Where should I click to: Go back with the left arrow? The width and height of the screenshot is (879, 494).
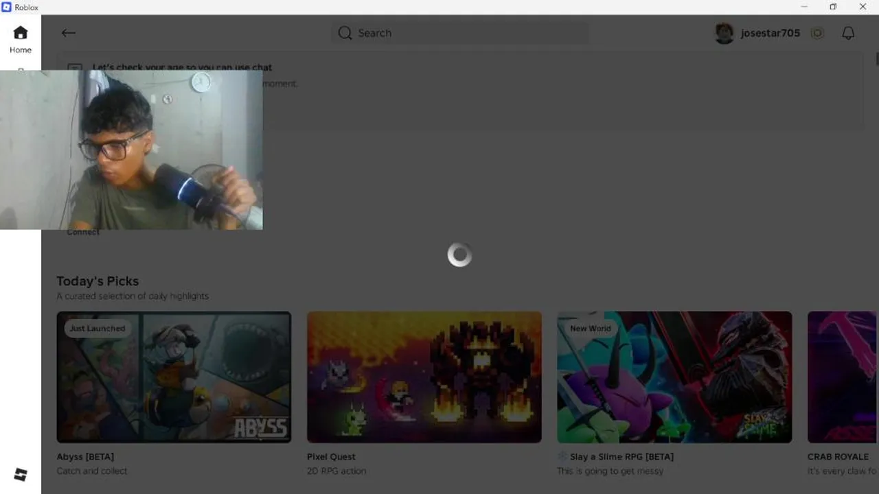pos(68,33)
